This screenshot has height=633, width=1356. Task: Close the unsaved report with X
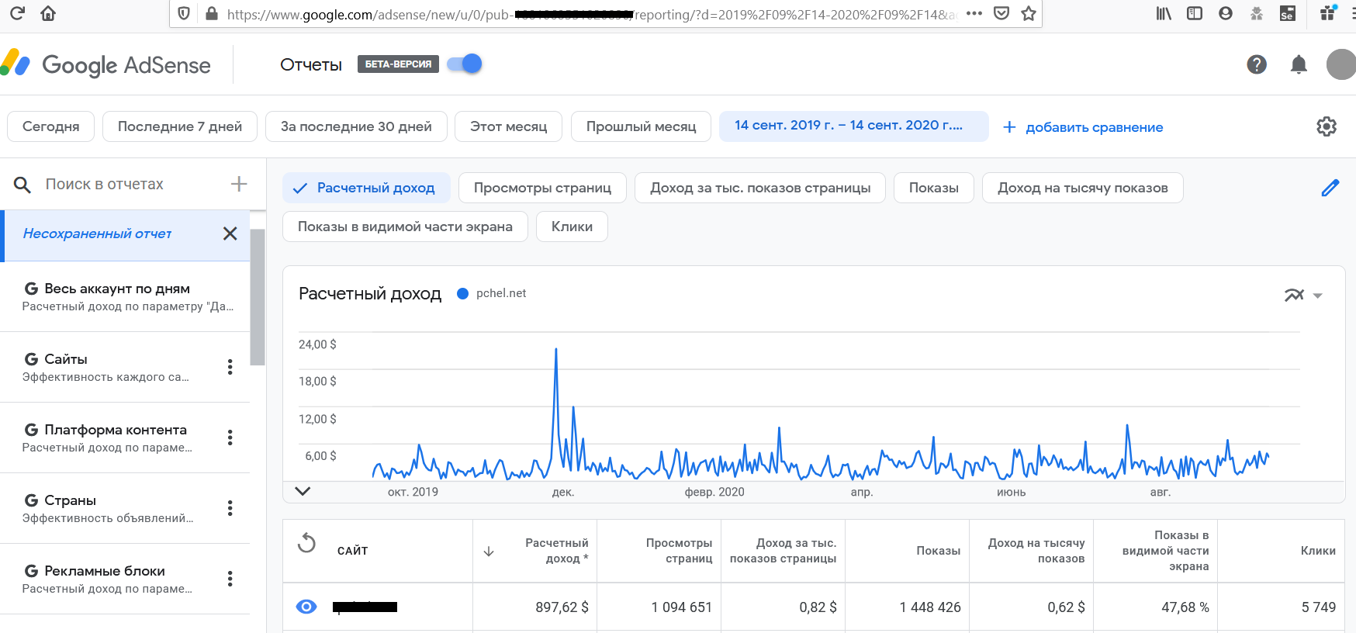[230, 233]
